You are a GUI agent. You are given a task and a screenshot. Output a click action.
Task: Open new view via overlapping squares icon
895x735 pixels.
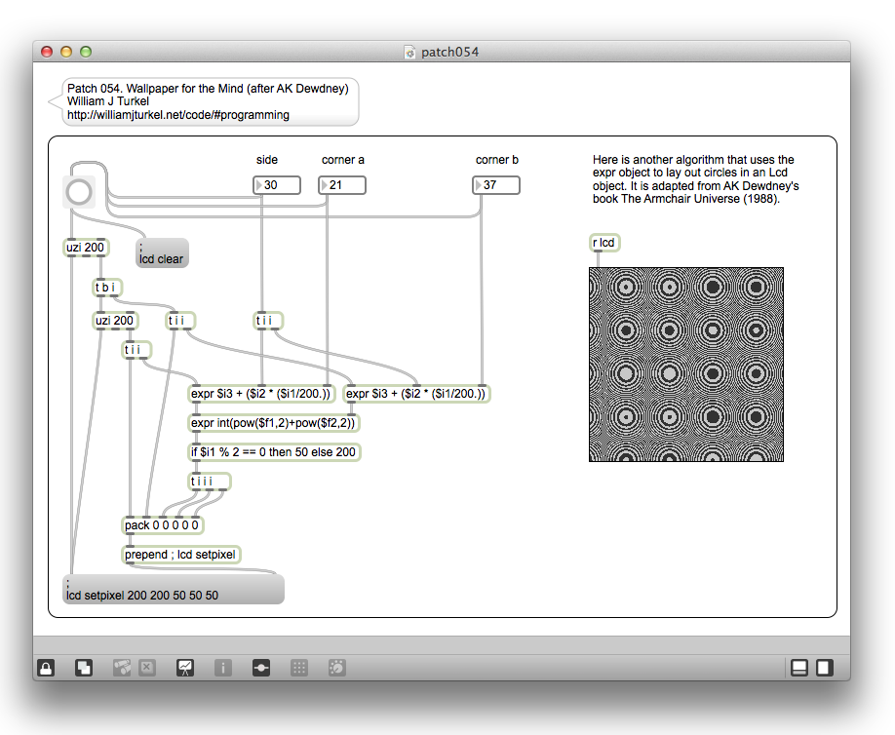[84, 668]
